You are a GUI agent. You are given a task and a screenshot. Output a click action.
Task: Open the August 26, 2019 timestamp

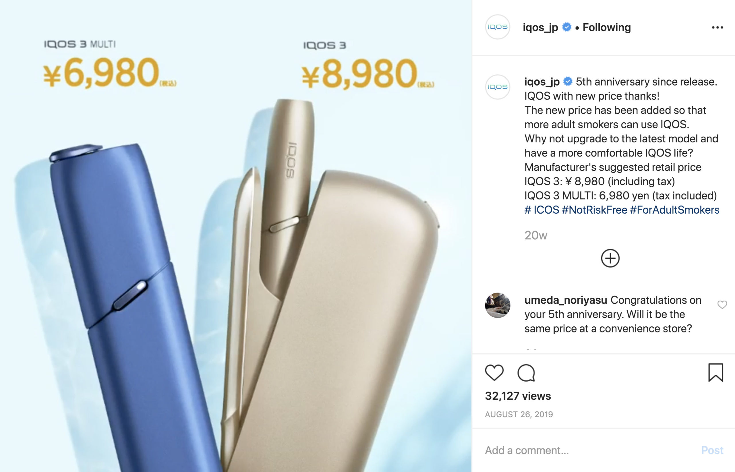[x=519, y=414]
